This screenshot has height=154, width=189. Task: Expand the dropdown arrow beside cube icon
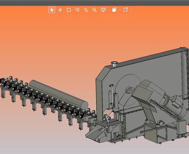[131, 10]
